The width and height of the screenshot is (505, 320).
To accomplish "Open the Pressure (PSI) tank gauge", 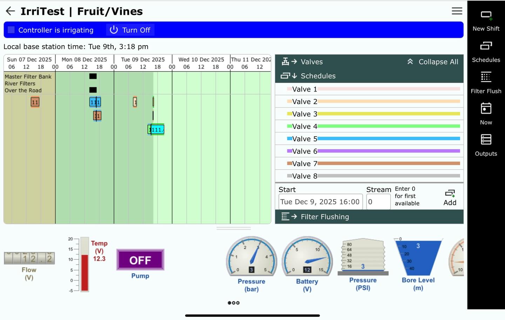I will (x=363, y=265).
